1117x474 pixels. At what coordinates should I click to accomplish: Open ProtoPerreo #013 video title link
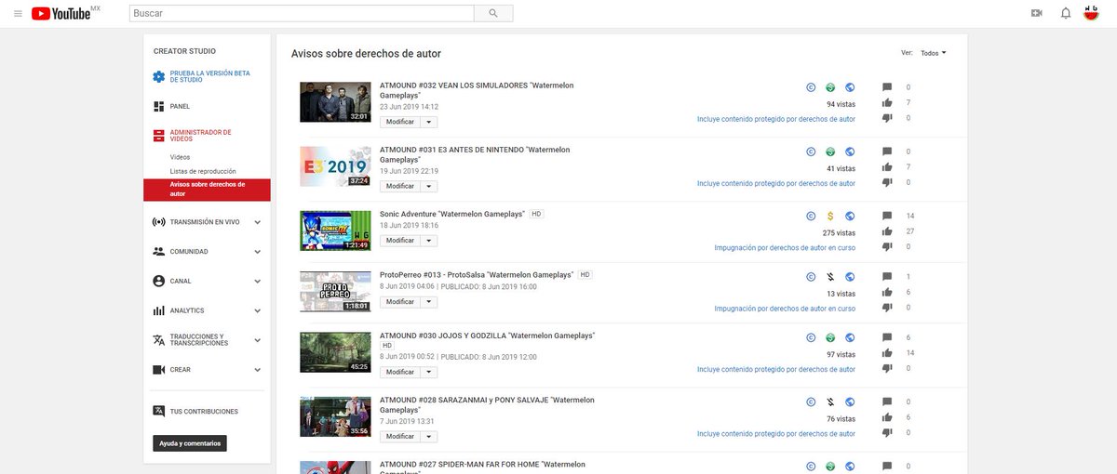click(x=477, y=275)
